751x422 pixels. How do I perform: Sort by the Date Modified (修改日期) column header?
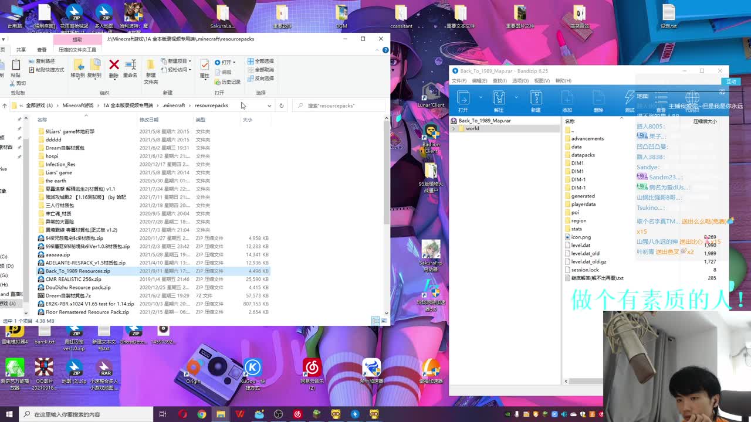[x=149, y=120]
